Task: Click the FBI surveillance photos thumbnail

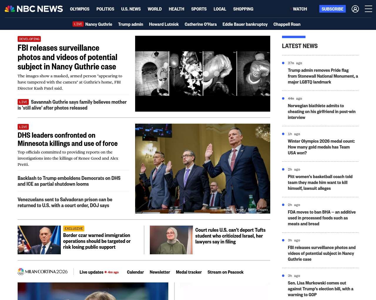Action: [x=202, y=74]
